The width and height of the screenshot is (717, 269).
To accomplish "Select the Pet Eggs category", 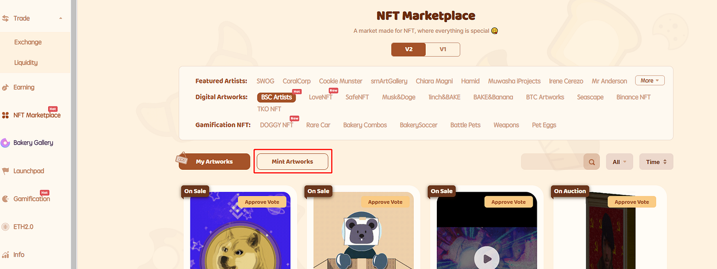I will coord(544,125).
